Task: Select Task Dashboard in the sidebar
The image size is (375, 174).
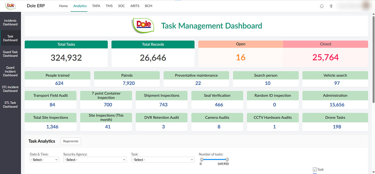Action: (10, 38)
